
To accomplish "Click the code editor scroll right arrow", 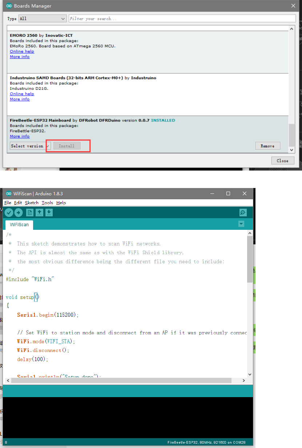I will pyautogui.click(x=243, y=380).
